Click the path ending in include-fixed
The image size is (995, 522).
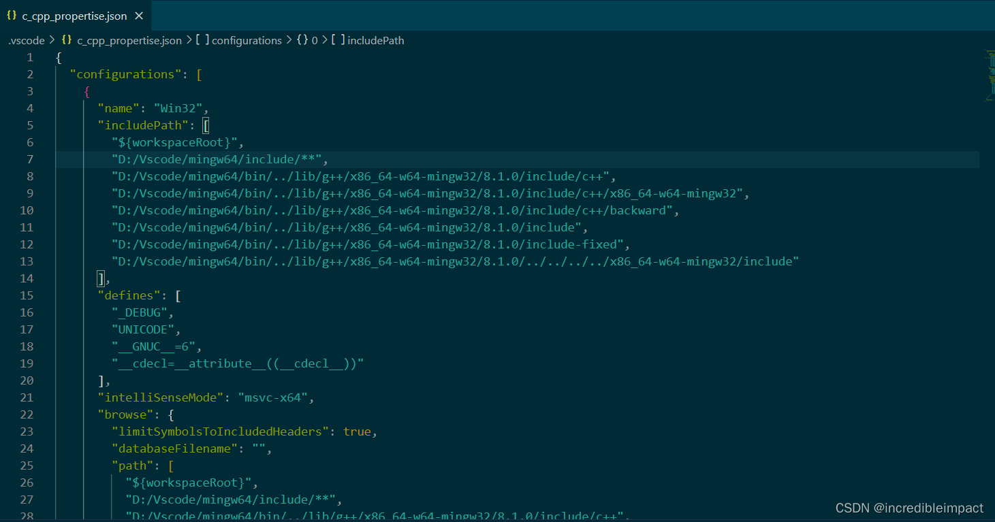368,244
